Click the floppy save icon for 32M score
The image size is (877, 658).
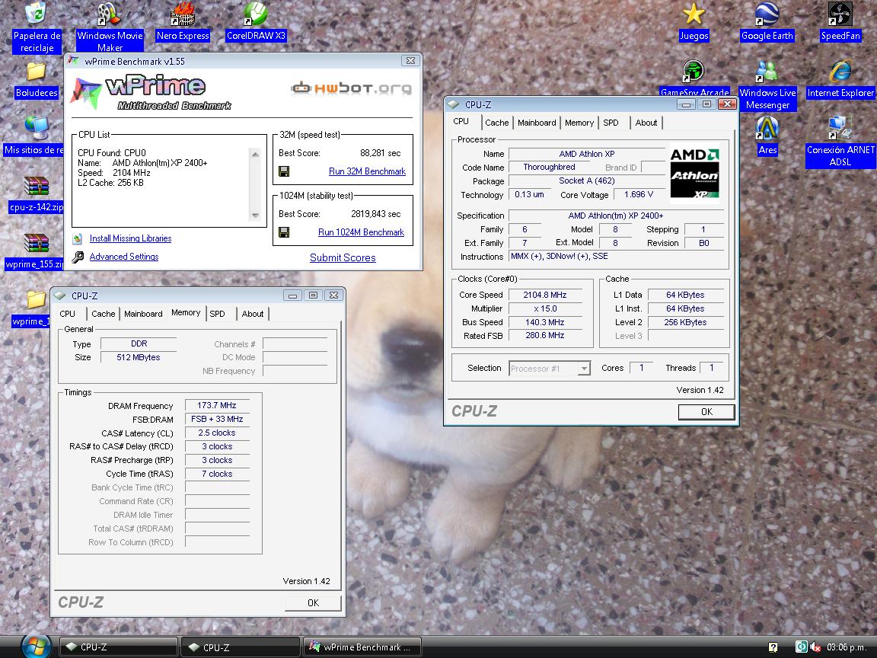pyautogui.click(x=284, y=171)
